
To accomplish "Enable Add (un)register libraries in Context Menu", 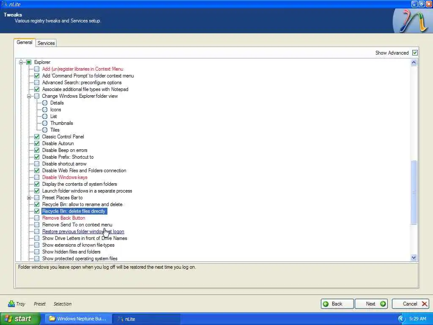I will click(x=37, y=69).
